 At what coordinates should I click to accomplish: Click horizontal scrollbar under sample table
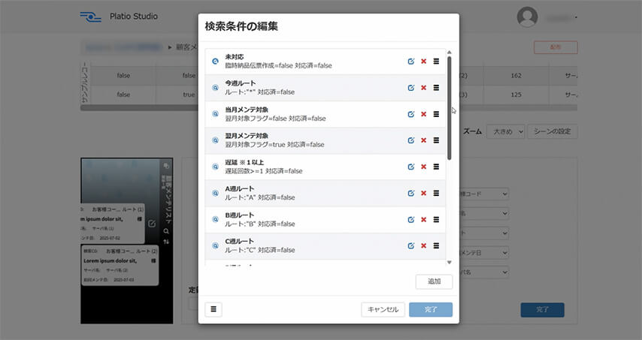tap(139, 108)
